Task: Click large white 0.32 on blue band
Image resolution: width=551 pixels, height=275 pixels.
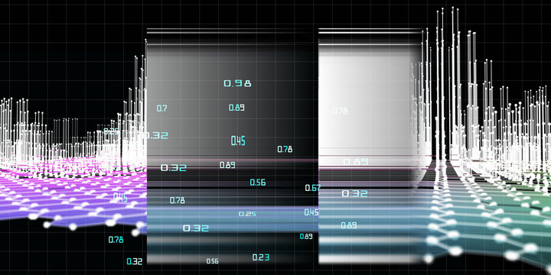Action: 196,228
